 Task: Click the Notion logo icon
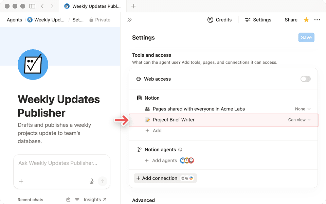click(x=139, y=98)
